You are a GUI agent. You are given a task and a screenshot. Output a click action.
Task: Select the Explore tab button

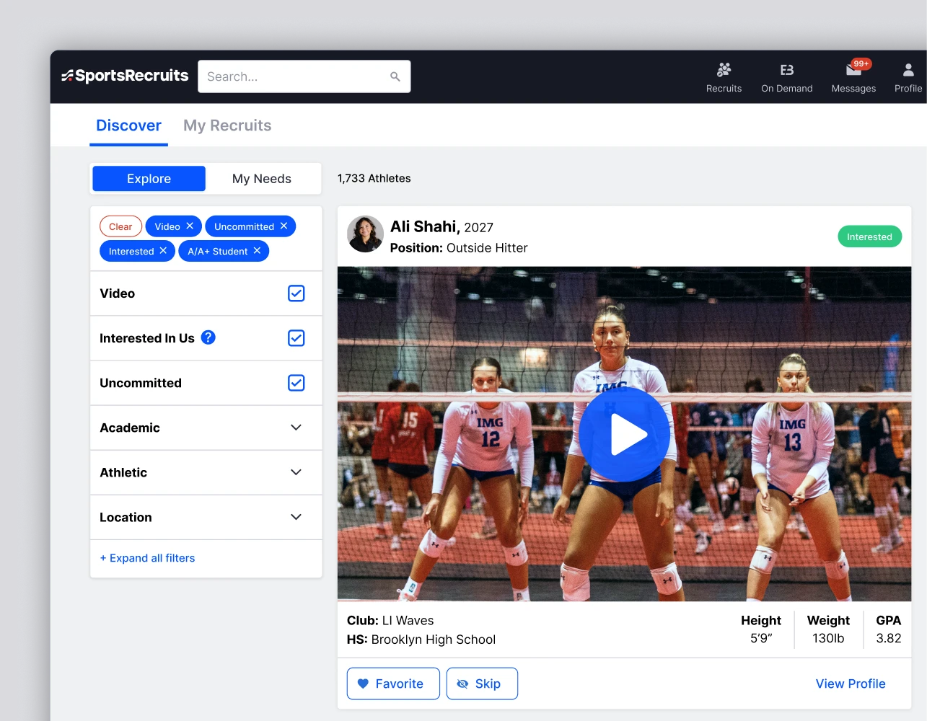(x=149, y=179)
